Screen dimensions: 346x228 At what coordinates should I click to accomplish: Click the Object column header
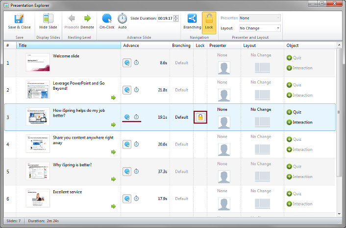tap(309, 46)
